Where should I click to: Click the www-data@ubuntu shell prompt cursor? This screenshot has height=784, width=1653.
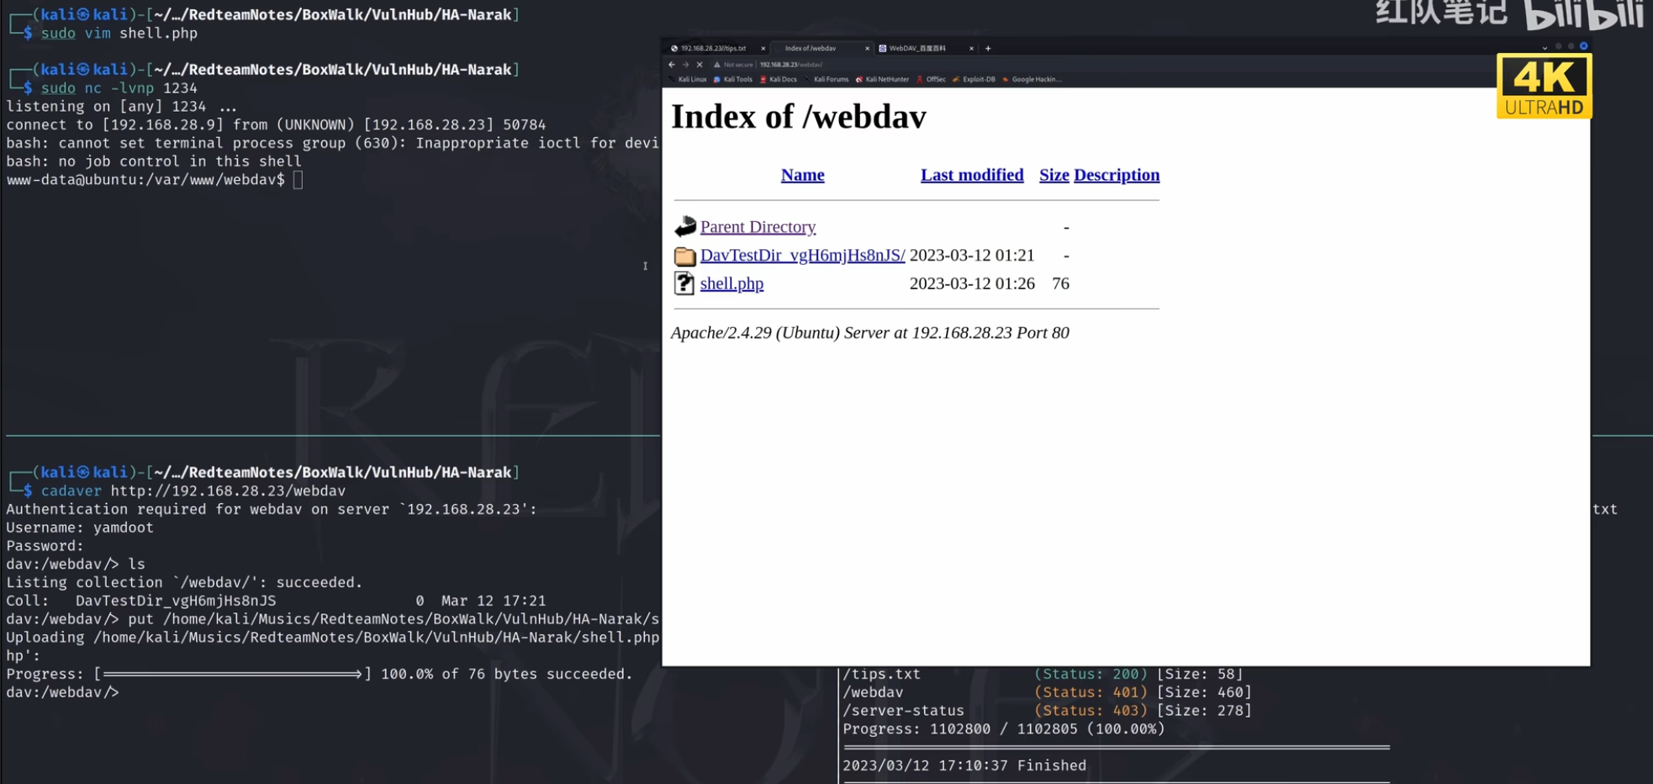(298, 180)
